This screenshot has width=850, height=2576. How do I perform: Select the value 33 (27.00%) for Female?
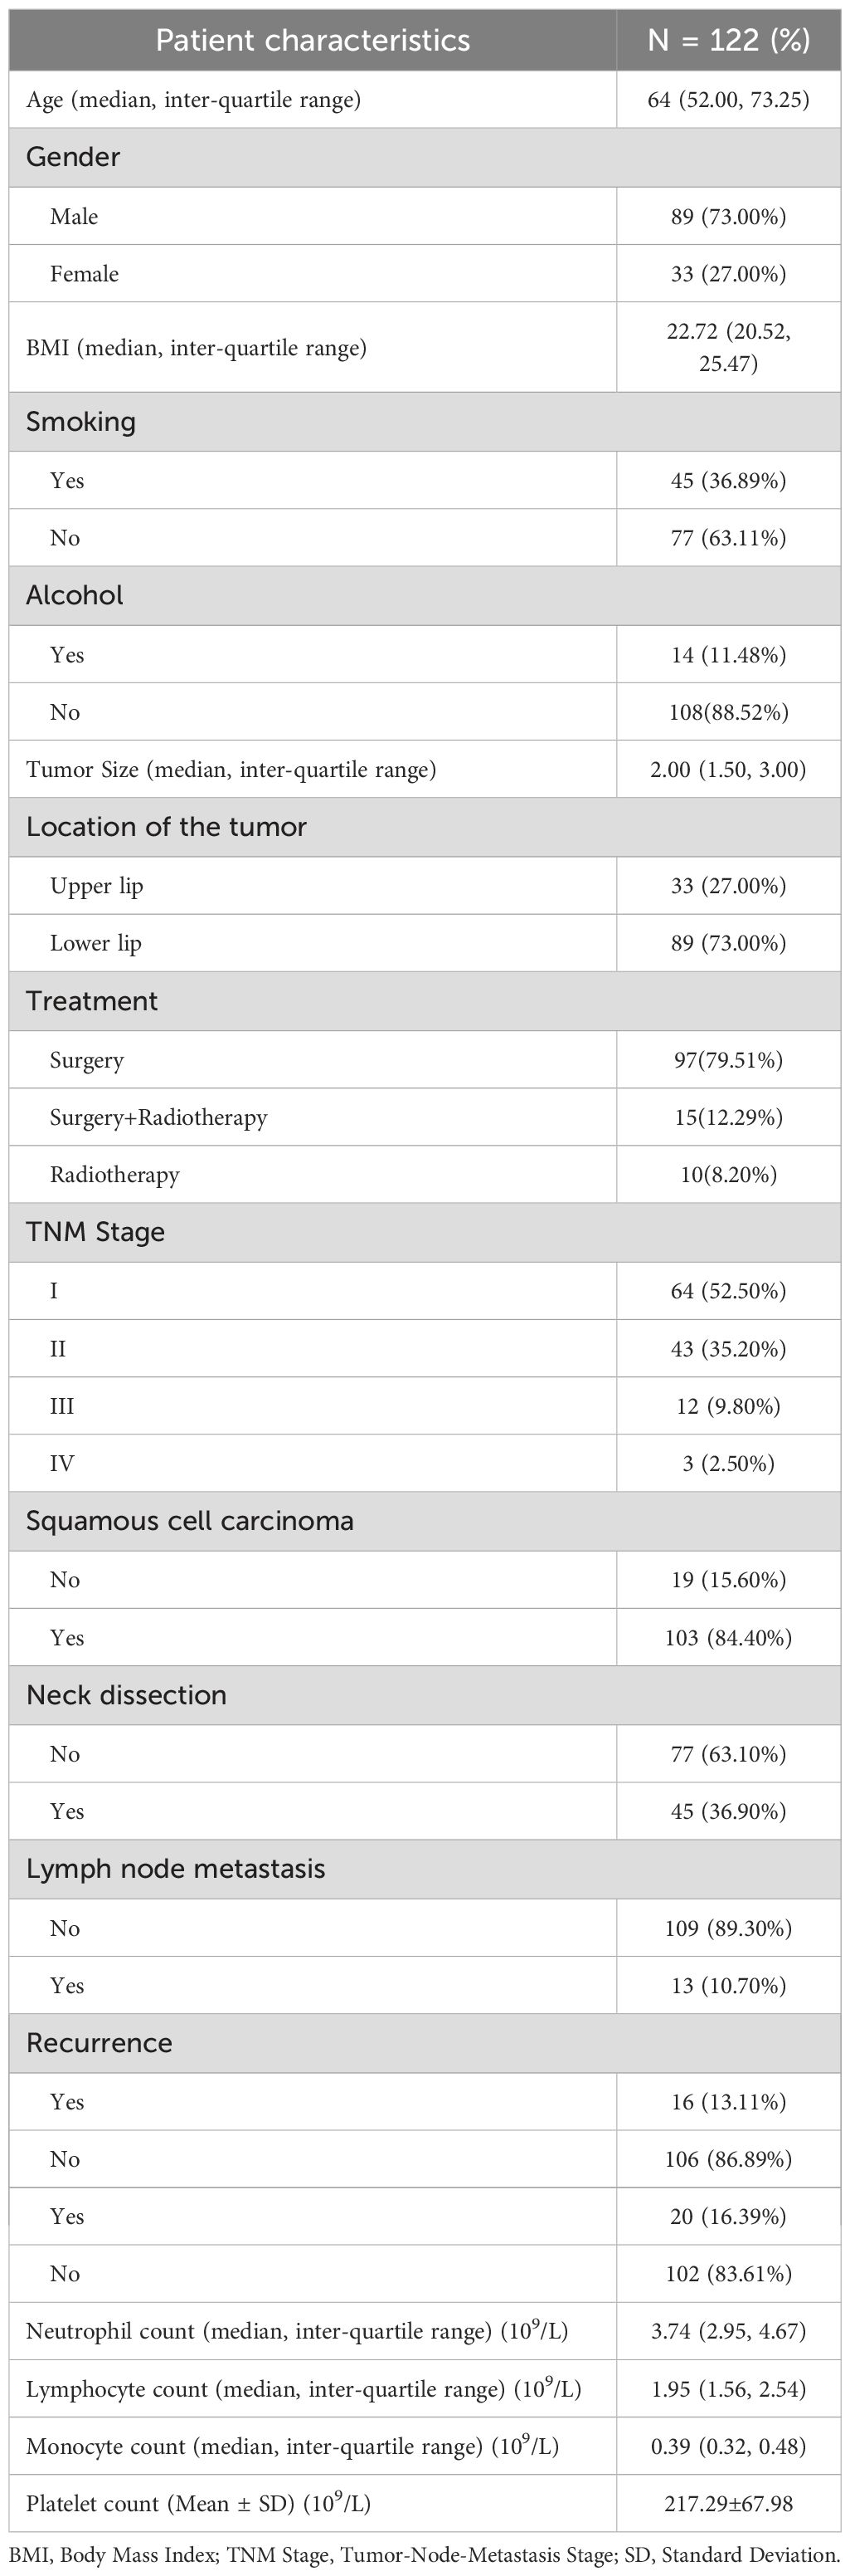[728, 274]
